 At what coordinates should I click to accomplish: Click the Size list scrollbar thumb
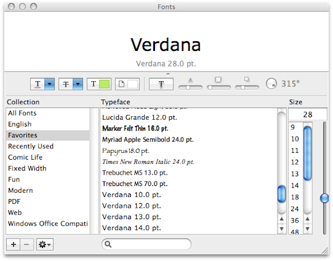coord(307,153)
